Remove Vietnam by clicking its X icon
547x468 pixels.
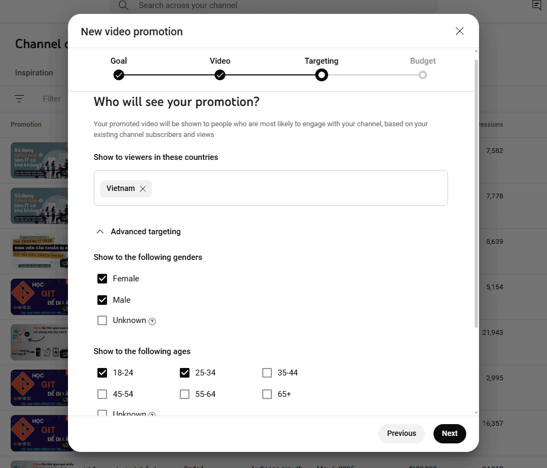(x=142, y=188)
